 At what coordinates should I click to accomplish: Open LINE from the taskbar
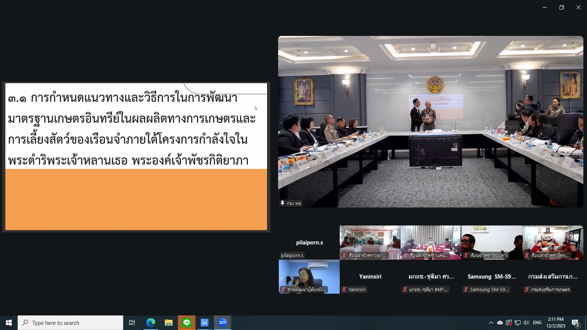187,323
